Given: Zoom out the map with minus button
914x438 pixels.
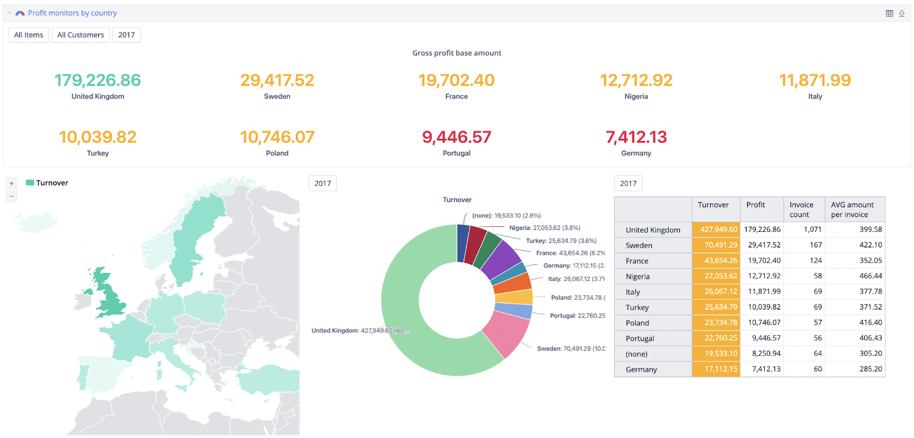Looking at the screenshot, I should 11,196.
